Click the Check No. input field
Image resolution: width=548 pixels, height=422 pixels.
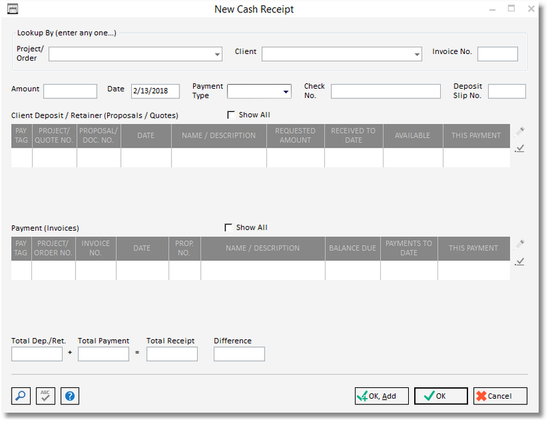tap(386, 92)
